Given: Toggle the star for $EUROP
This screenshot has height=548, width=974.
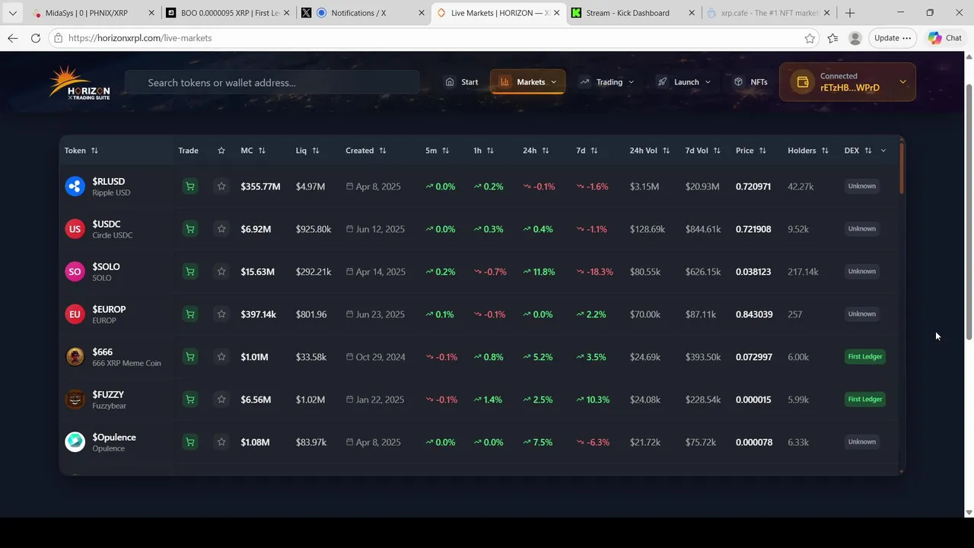Looking at the screenshot, I should (221, 314).
